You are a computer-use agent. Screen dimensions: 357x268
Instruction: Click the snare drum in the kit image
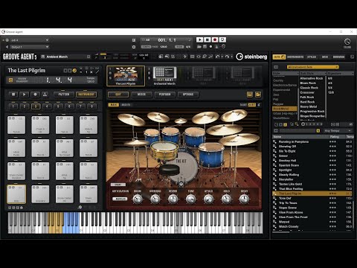pyautogui.click(x=164, y=150)
